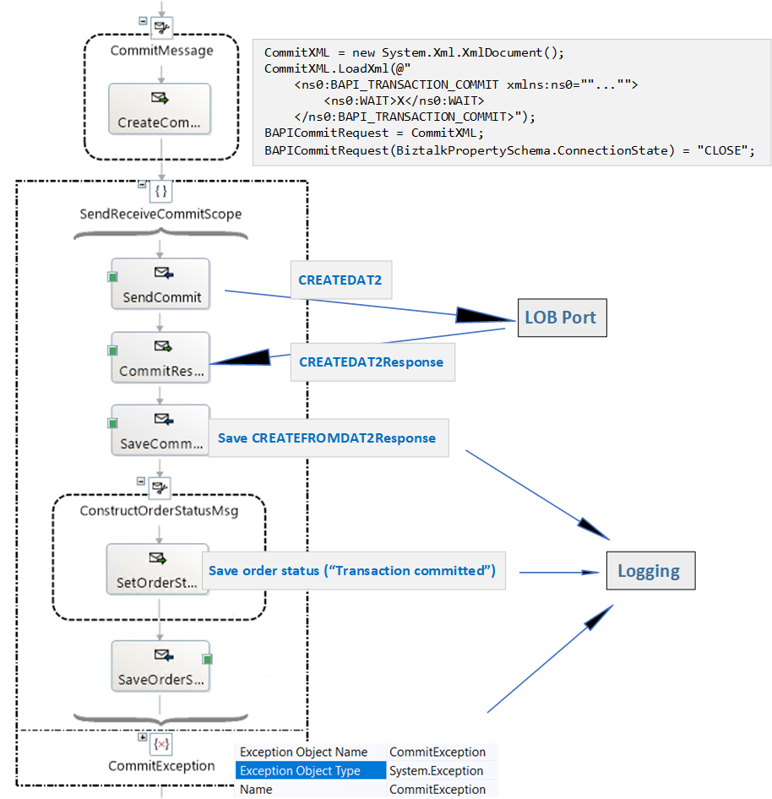Select the SetOrderSt... message assignment shape

click(157, 569)
